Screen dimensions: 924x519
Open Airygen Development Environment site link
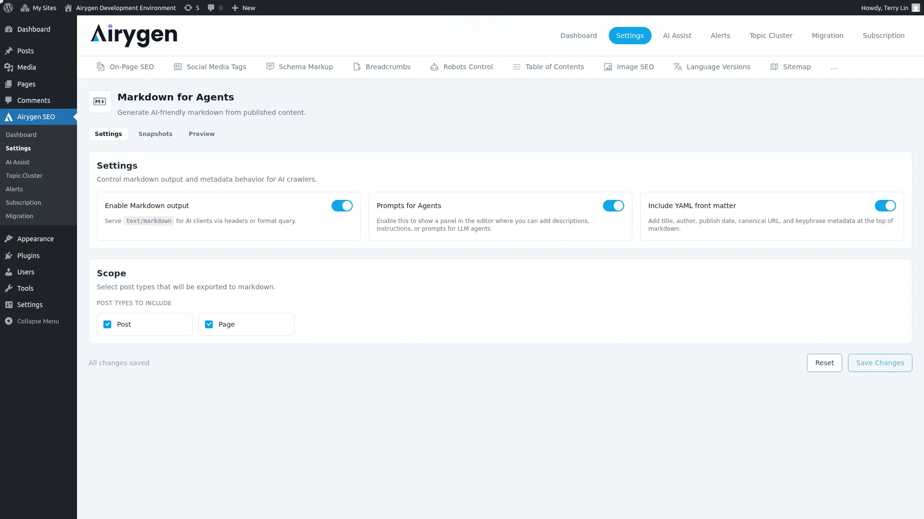[x=120, y=8]
